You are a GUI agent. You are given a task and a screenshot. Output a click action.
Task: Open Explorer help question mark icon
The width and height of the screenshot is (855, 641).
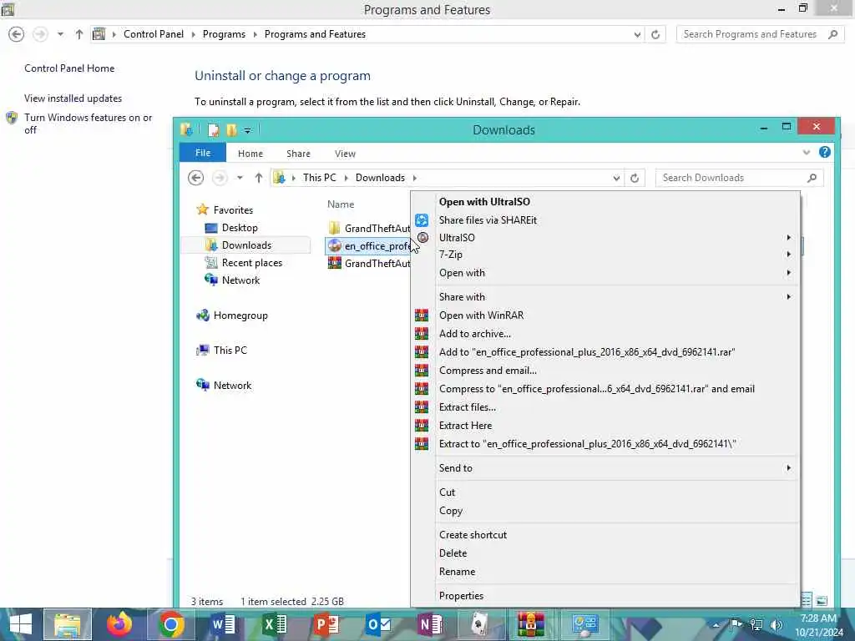824,152
